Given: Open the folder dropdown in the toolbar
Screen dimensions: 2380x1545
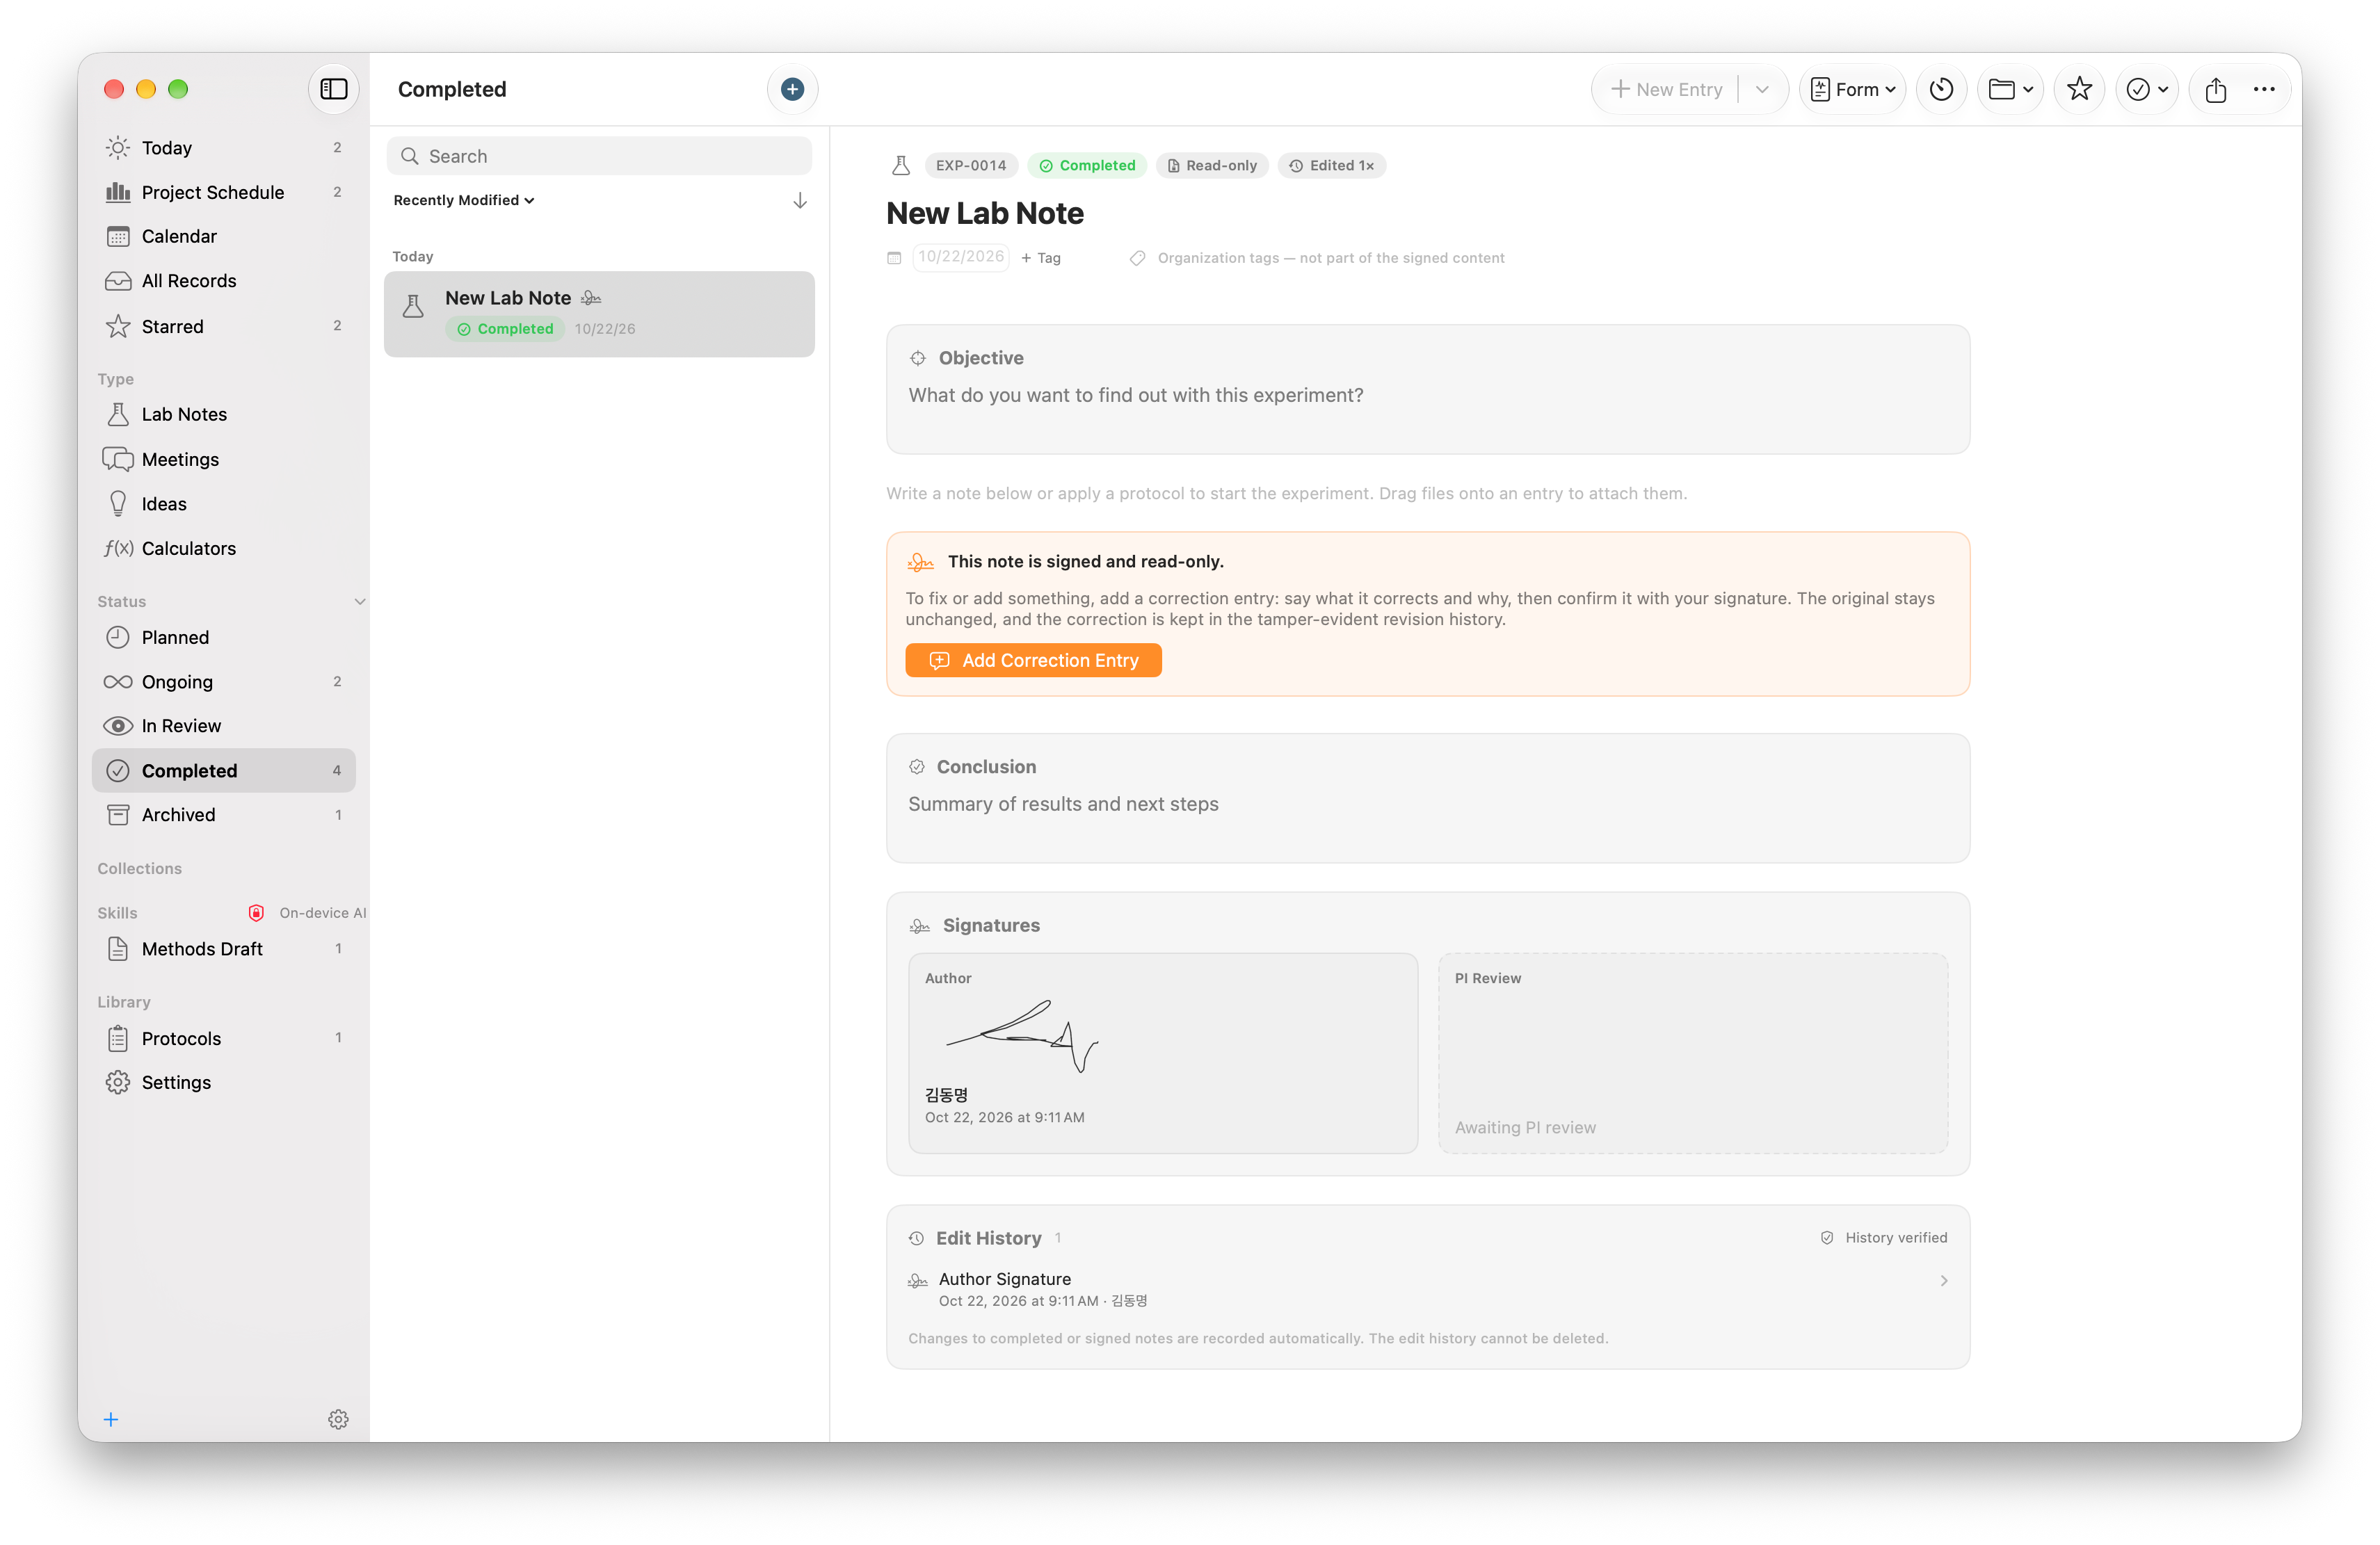Looking at the screenshot, I should pos(2010,89).
